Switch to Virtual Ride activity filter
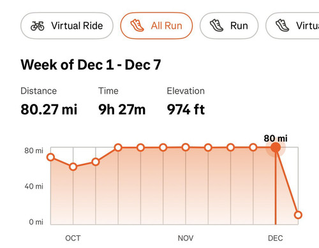This screenshot has height=248, width=319. click(67, 26)
